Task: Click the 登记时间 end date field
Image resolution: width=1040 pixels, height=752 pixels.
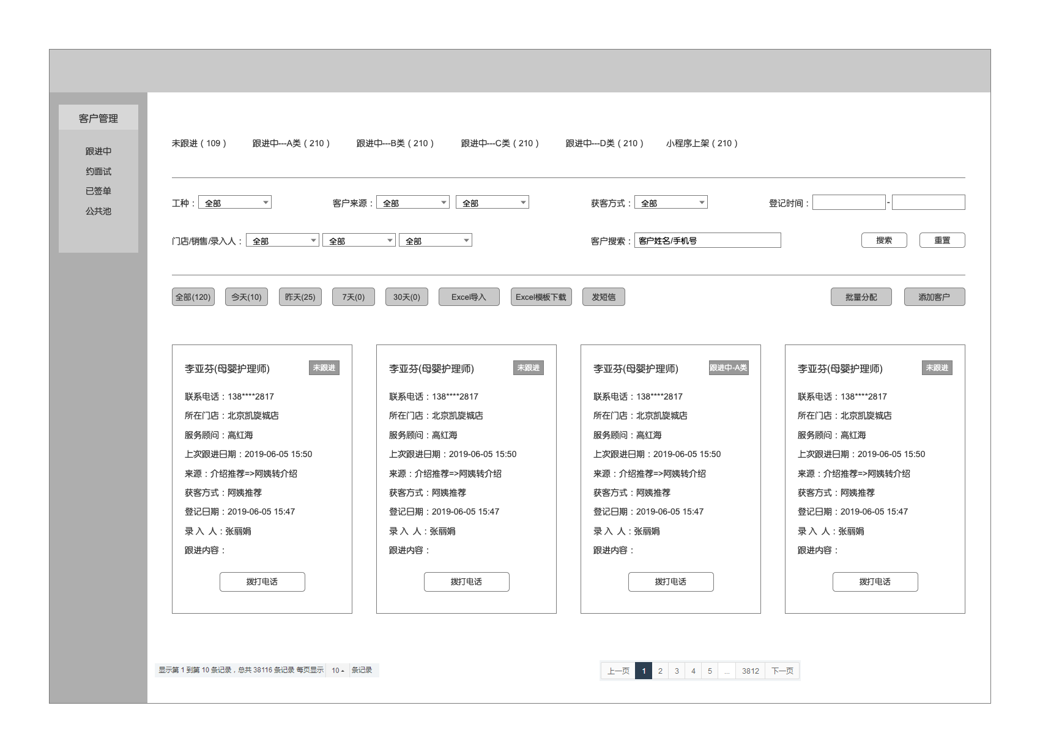Action: 929,203
